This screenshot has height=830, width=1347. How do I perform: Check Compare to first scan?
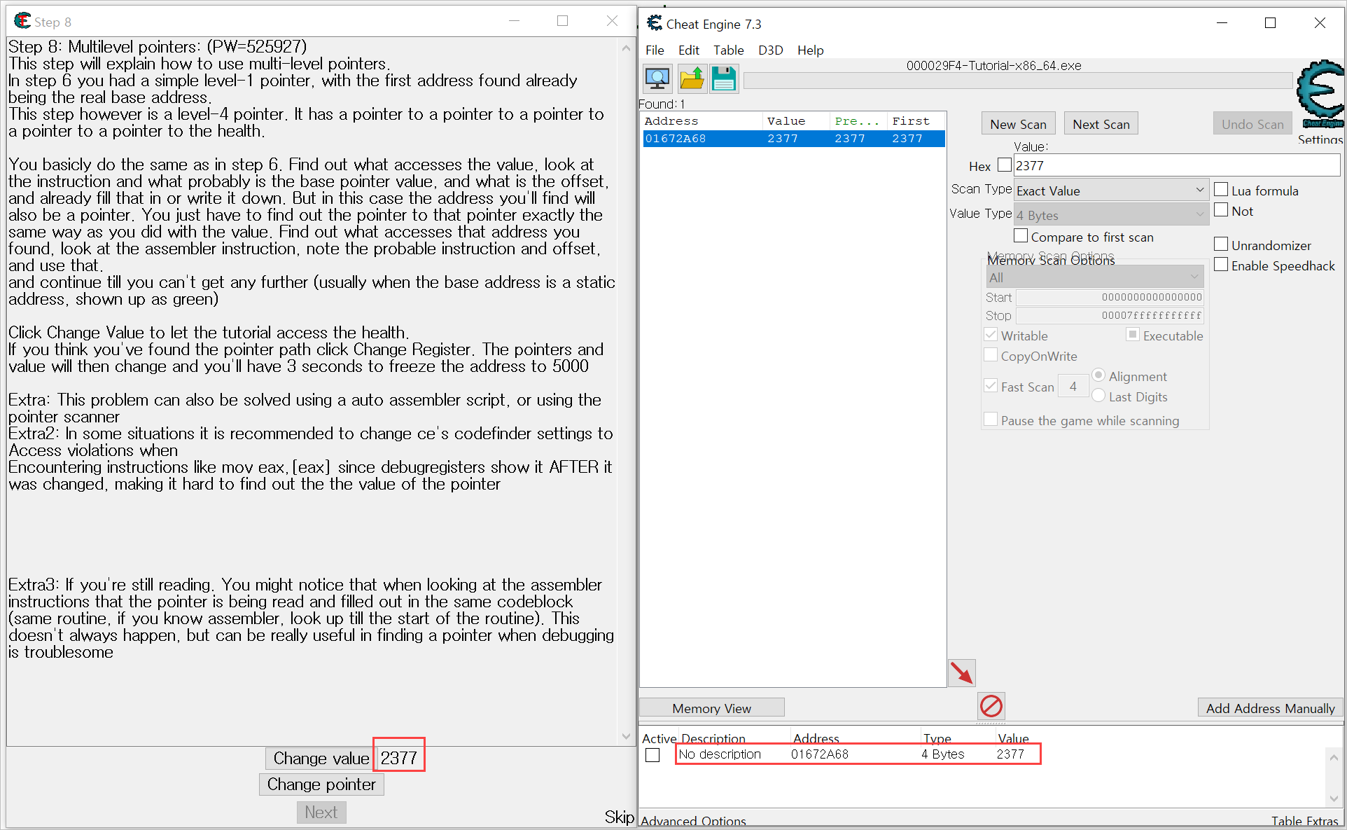click(x=1021, y=236)
